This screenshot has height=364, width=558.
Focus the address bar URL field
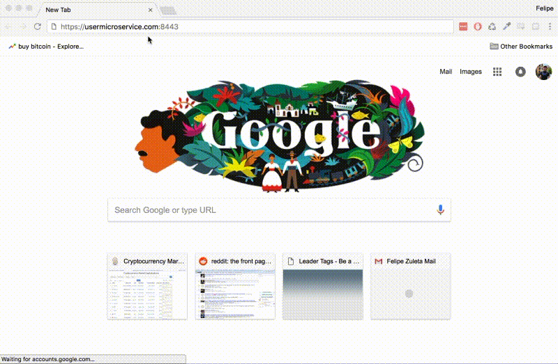[x=249, y=26]
